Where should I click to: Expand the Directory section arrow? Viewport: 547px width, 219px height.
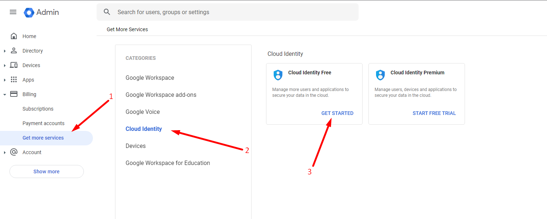[x=5, y=51]
